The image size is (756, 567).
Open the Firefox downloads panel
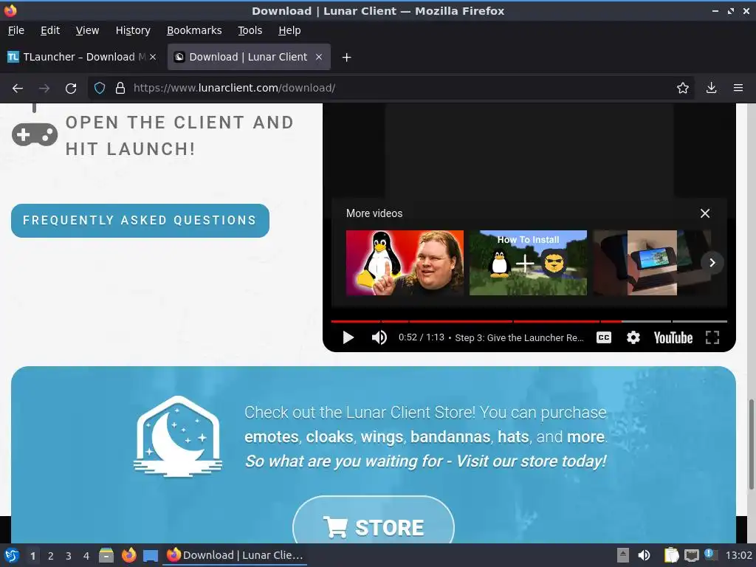click(711, 89)
